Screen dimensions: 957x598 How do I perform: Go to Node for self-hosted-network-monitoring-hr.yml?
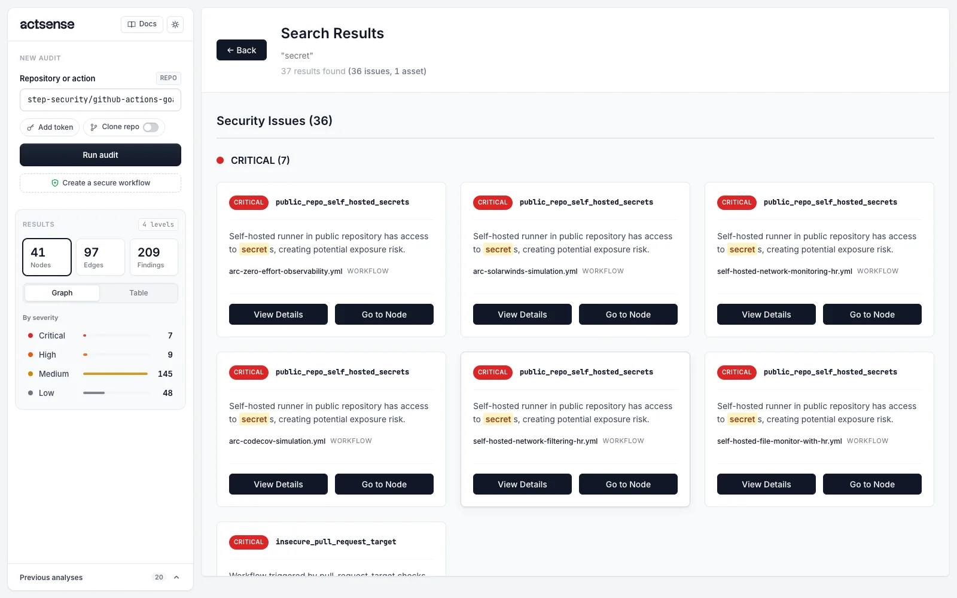coord(872,315)
